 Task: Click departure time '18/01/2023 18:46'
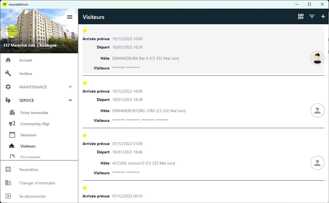pos(127,152)
